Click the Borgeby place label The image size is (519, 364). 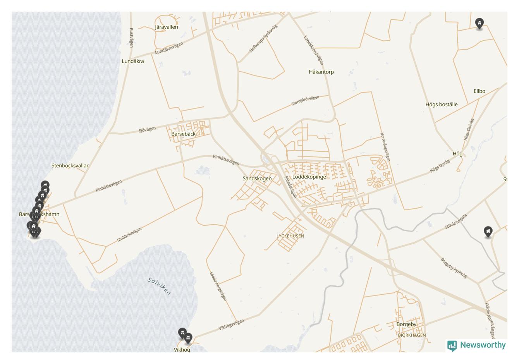pyautogui.click(x=406, y=324)
